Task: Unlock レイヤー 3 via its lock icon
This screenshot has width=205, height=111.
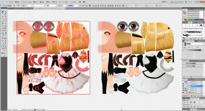Action: 185,88
